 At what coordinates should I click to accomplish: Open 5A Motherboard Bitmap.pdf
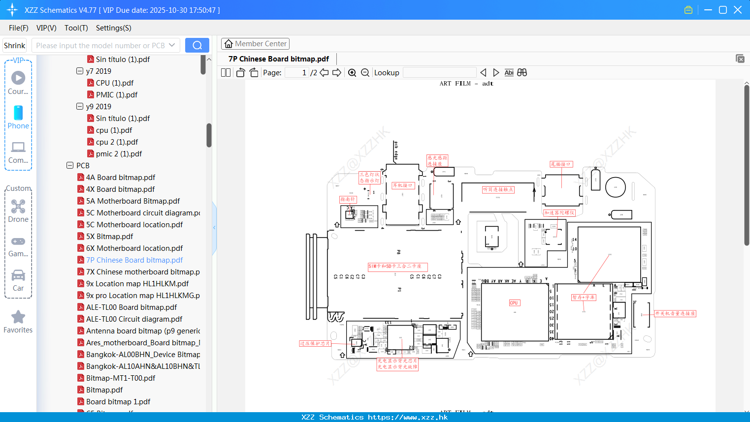133,201
